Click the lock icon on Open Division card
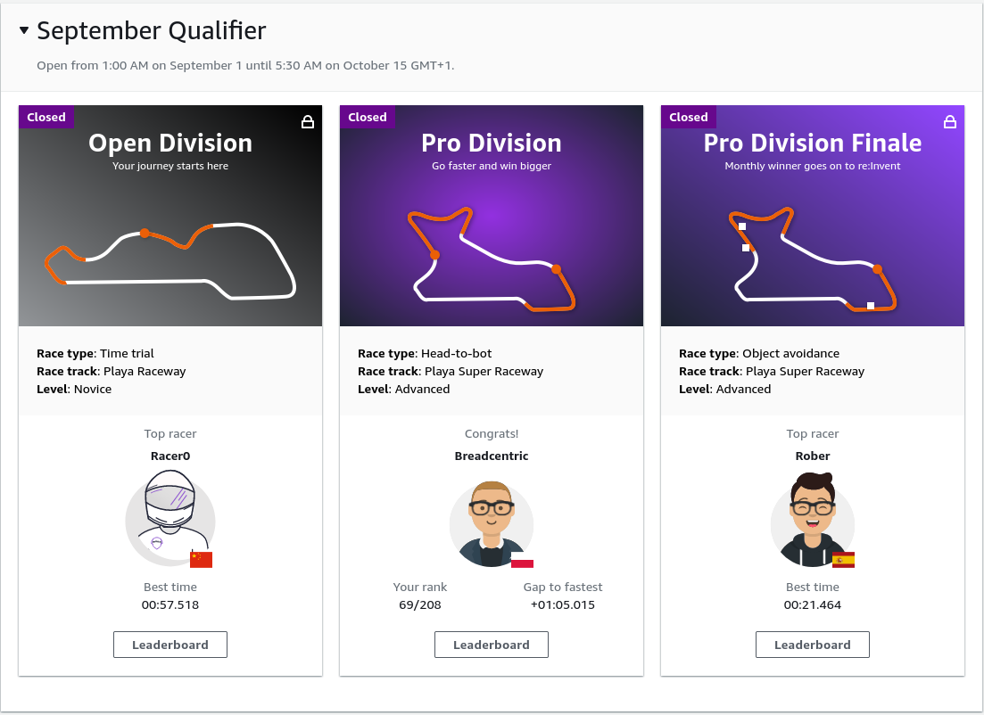Screen dimensions: 984x715 click(308, 122)
